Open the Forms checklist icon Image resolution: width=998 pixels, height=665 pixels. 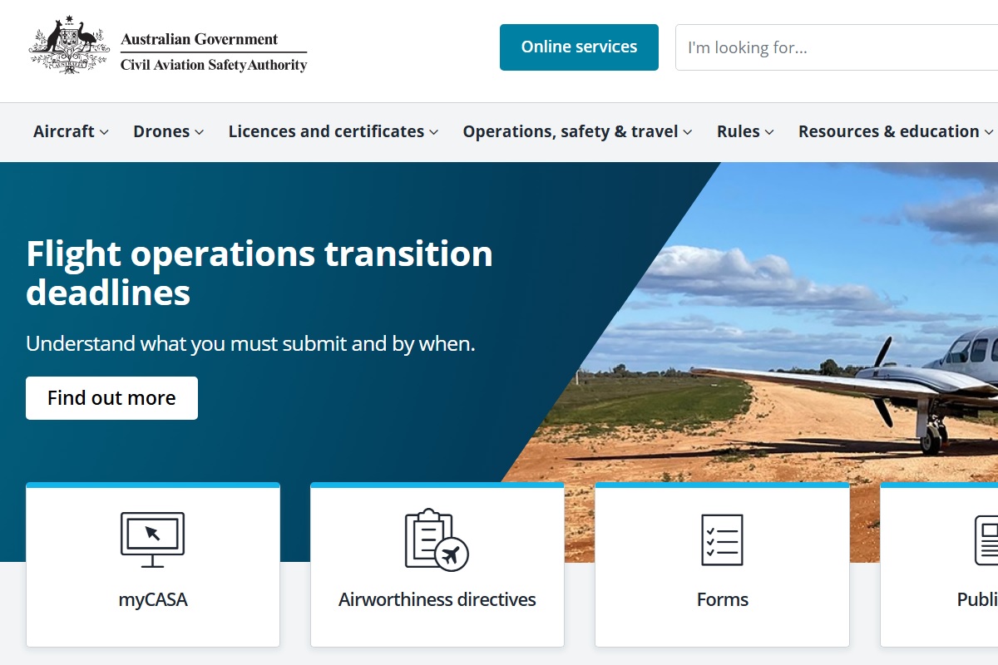(722, 539)
